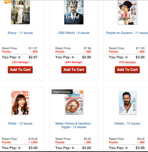Add Ebony to cart
The image size is (148, 152).
(x=20, y=70)
